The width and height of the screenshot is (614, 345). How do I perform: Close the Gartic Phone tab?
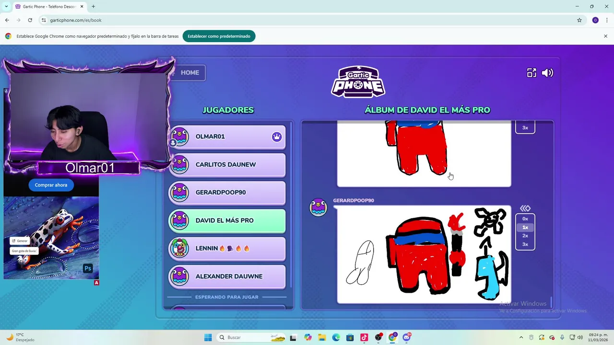(82, 7)
